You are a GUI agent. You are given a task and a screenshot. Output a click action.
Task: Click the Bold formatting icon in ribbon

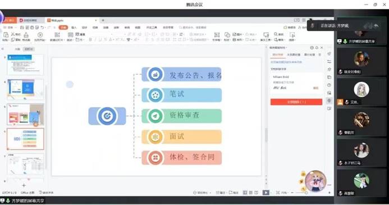pyautogui.click(x=90, y=40)
